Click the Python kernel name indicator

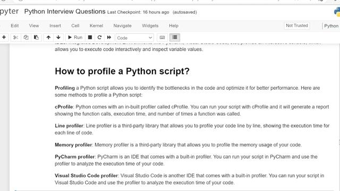[x=331, y=26]
